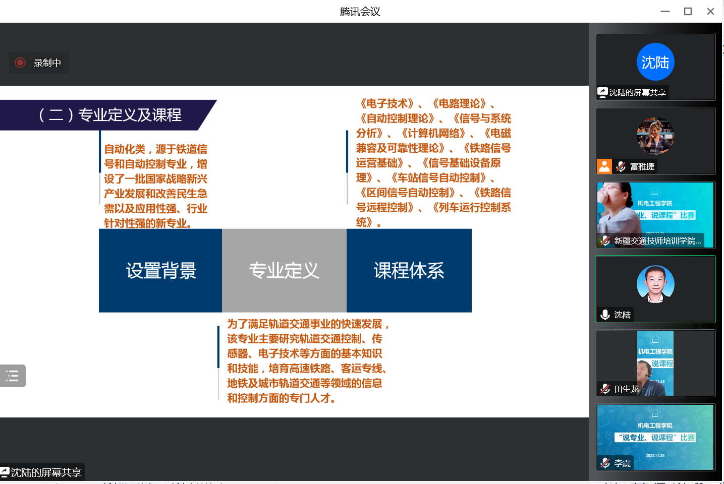Screen dimensions: 724x484
Task: Click the 录制中 recording status label
Action: pyautogui.click(x=47, y=63)
